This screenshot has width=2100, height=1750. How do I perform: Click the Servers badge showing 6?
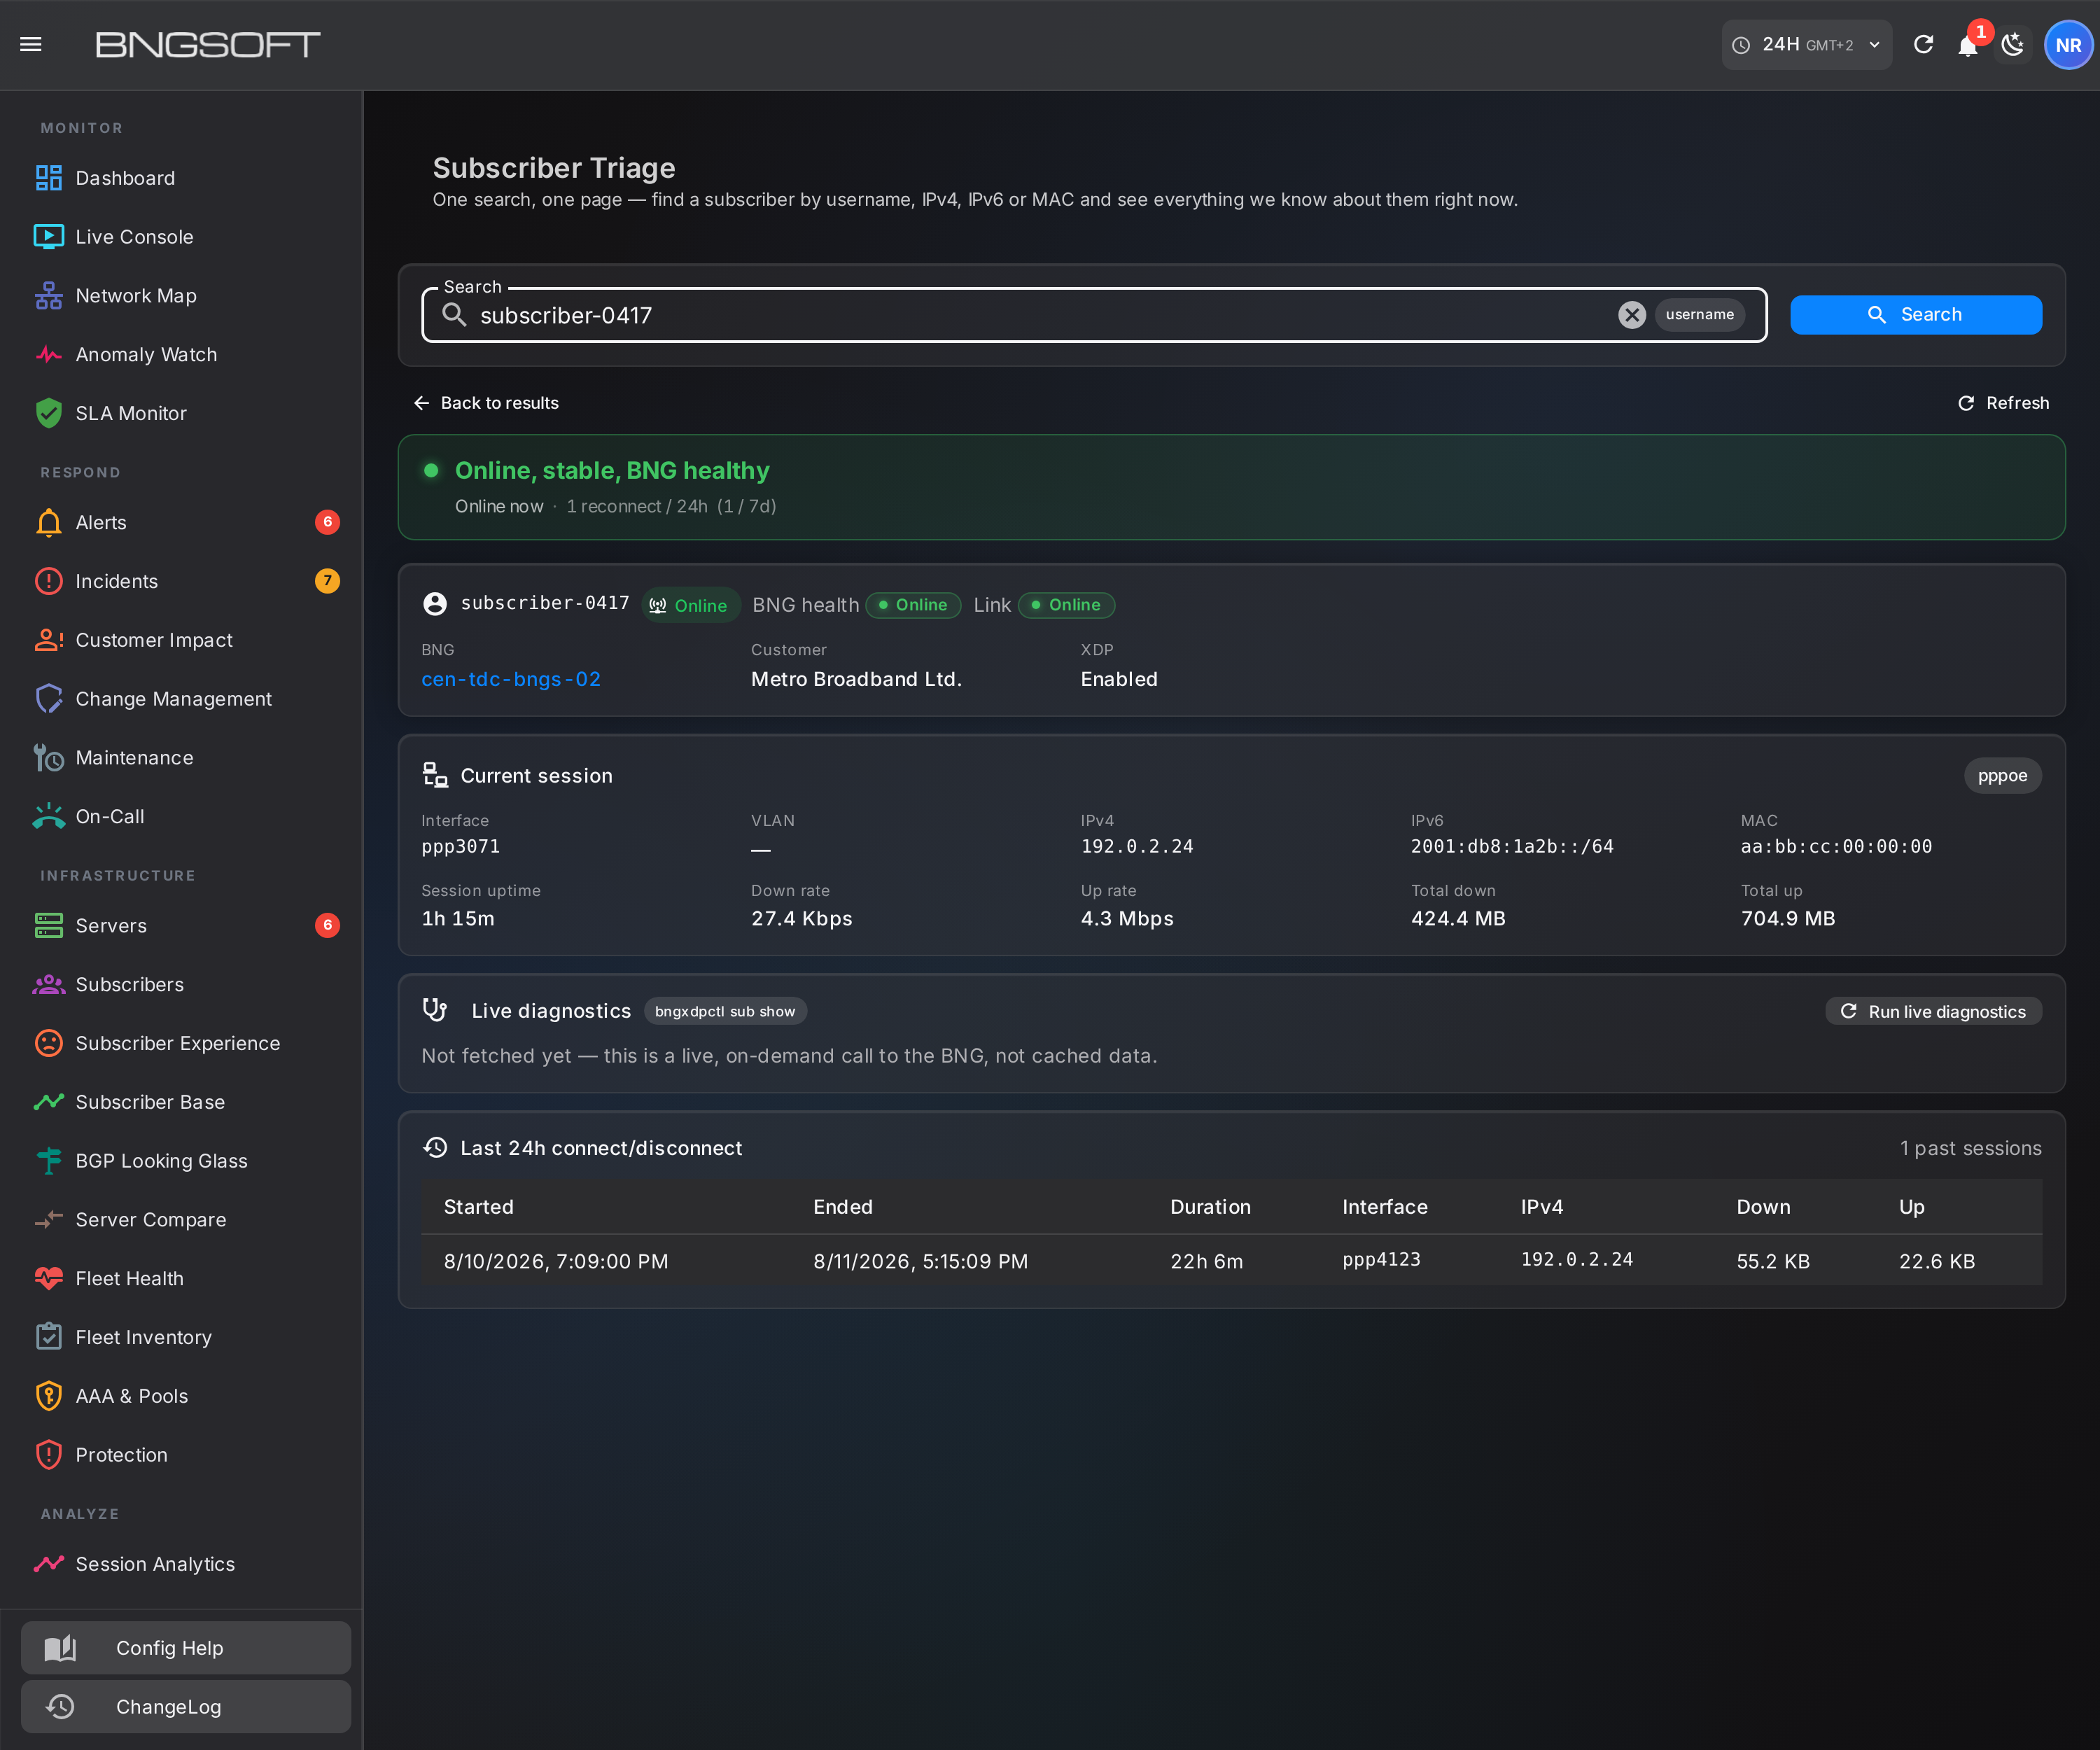point(327,926)
